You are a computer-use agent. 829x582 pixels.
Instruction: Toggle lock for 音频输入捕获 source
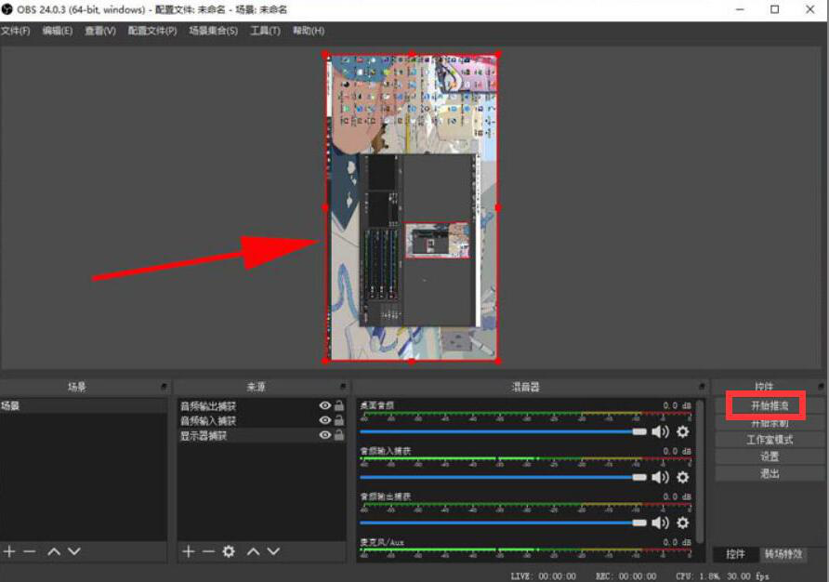pos(339,420)
